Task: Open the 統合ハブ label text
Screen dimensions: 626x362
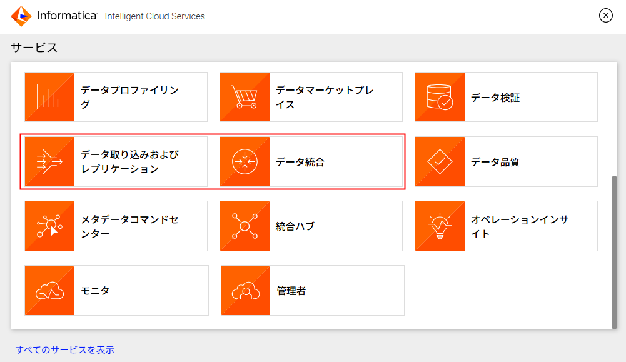Action: [295, 227]
